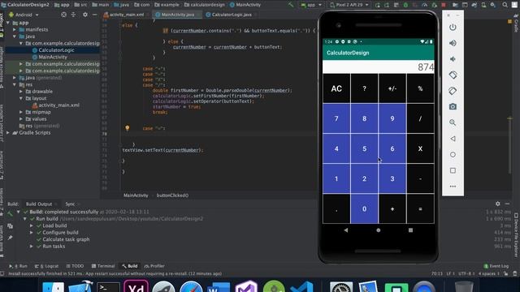The width and height of the screenshot is (520, 292).
Task: Expand the mipmap folder
Action: (21, 112)
